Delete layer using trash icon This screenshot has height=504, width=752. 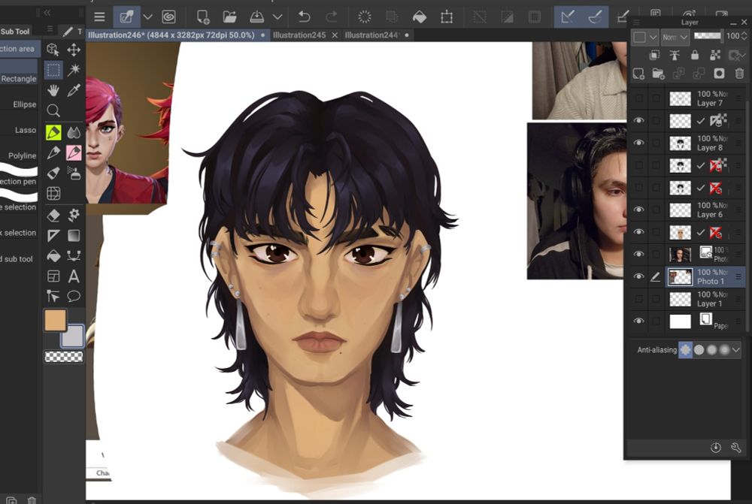point(739,74)
